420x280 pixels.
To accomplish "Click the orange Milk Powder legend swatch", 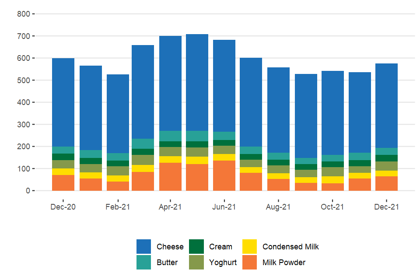I will 250,262.
